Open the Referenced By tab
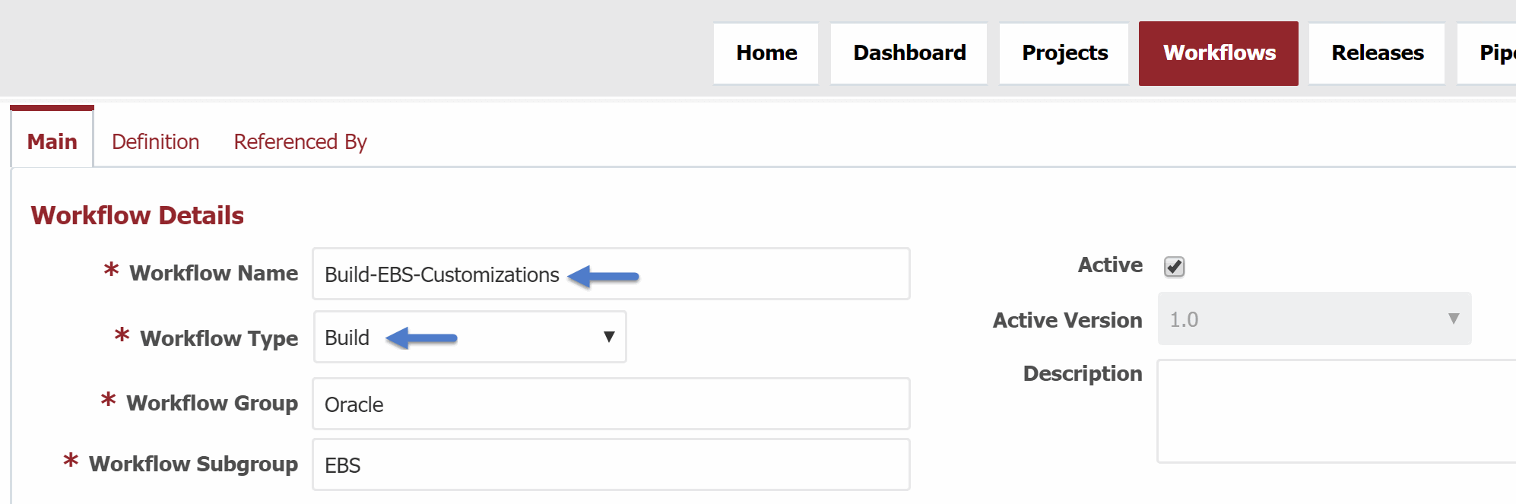The height and width of the screenshot is (504, 1516). click(x=300, y=141)
